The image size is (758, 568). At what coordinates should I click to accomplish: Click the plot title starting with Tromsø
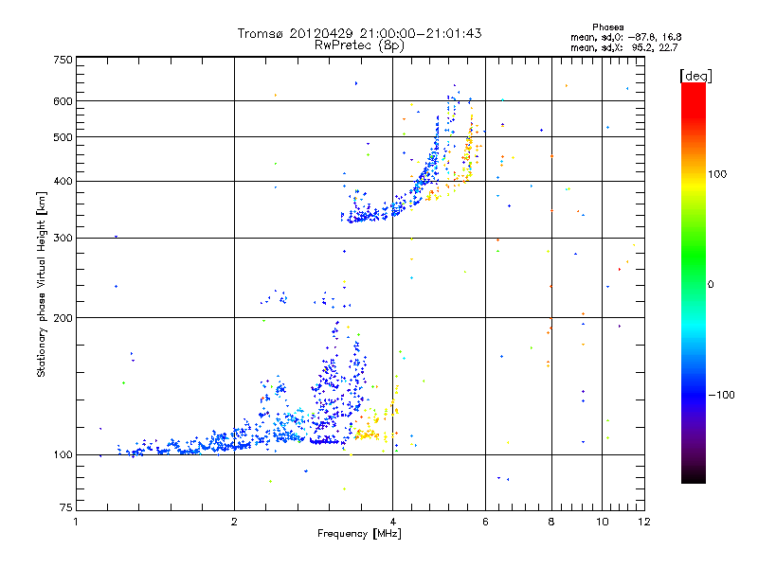pos(359,33)
